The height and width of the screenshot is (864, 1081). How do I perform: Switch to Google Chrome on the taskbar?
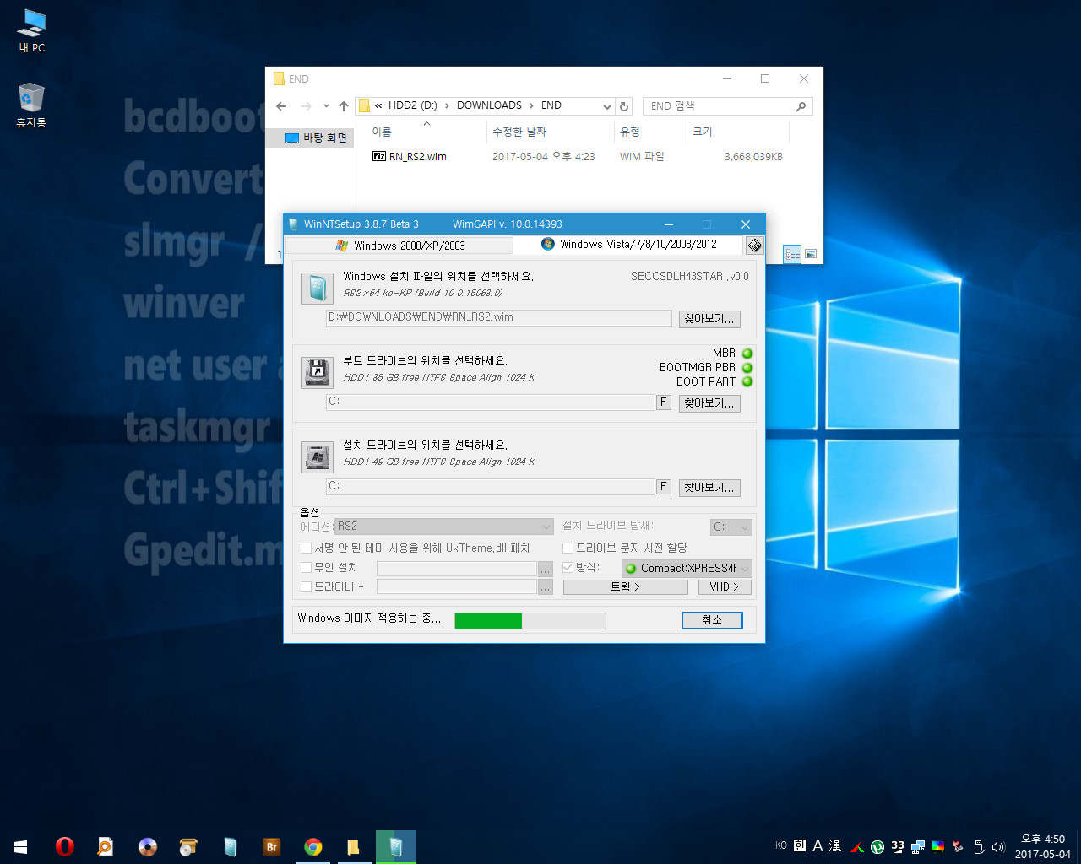click(312, 846)
